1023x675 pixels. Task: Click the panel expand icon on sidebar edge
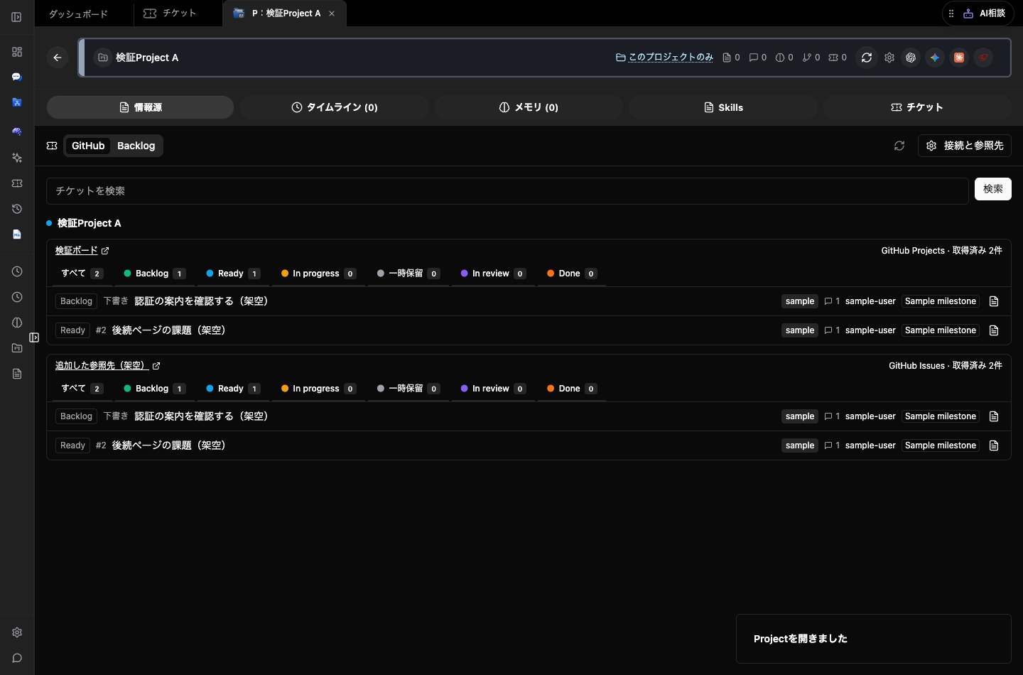(34, 337)
